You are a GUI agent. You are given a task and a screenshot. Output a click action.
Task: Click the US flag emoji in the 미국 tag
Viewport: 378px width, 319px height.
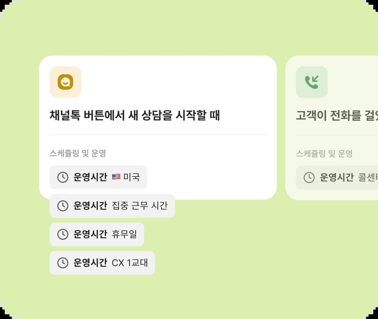116,177
